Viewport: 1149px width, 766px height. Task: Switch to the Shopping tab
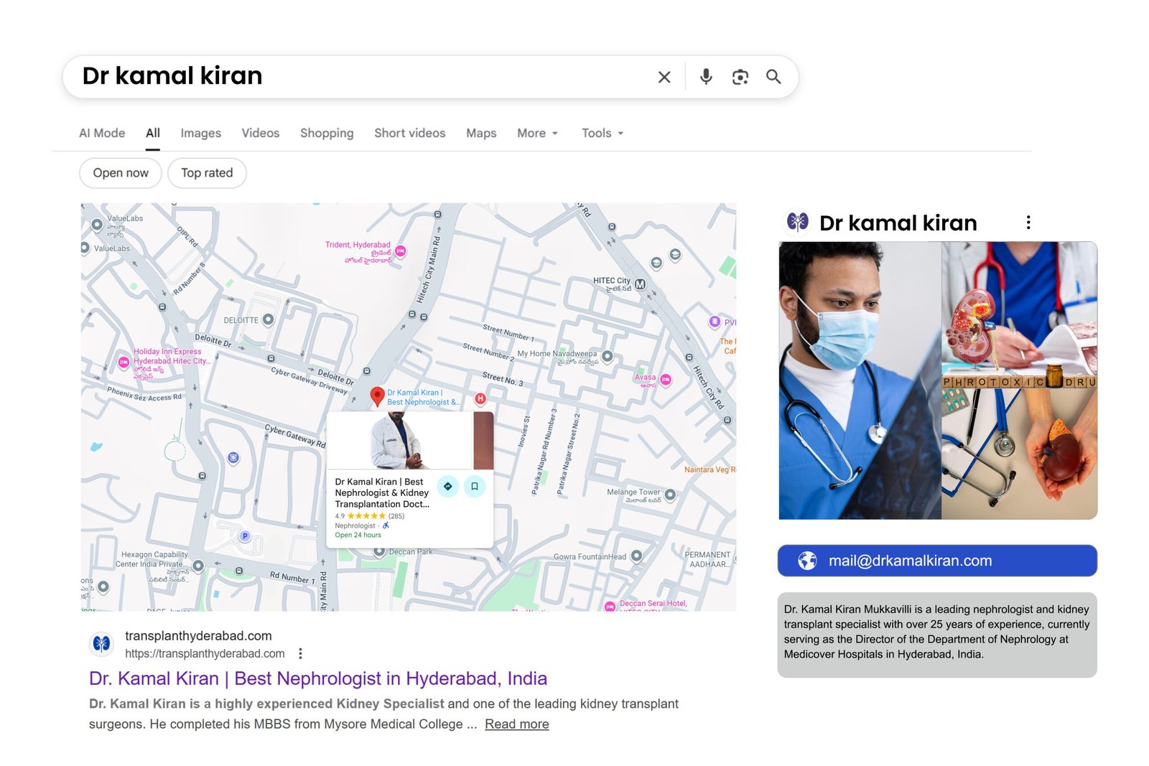(x=327, y=133)
